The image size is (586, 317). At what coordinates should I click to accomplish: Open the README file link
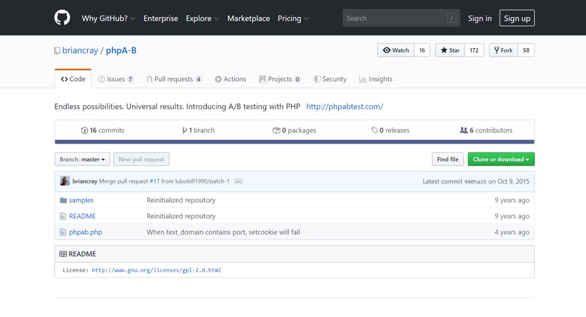pos(82,216)
